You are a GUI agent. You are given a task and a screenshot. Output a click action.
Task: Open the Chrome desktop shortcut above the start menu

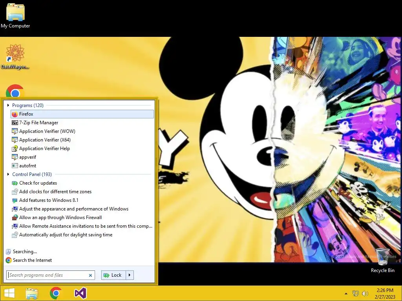tap(15, 91)
